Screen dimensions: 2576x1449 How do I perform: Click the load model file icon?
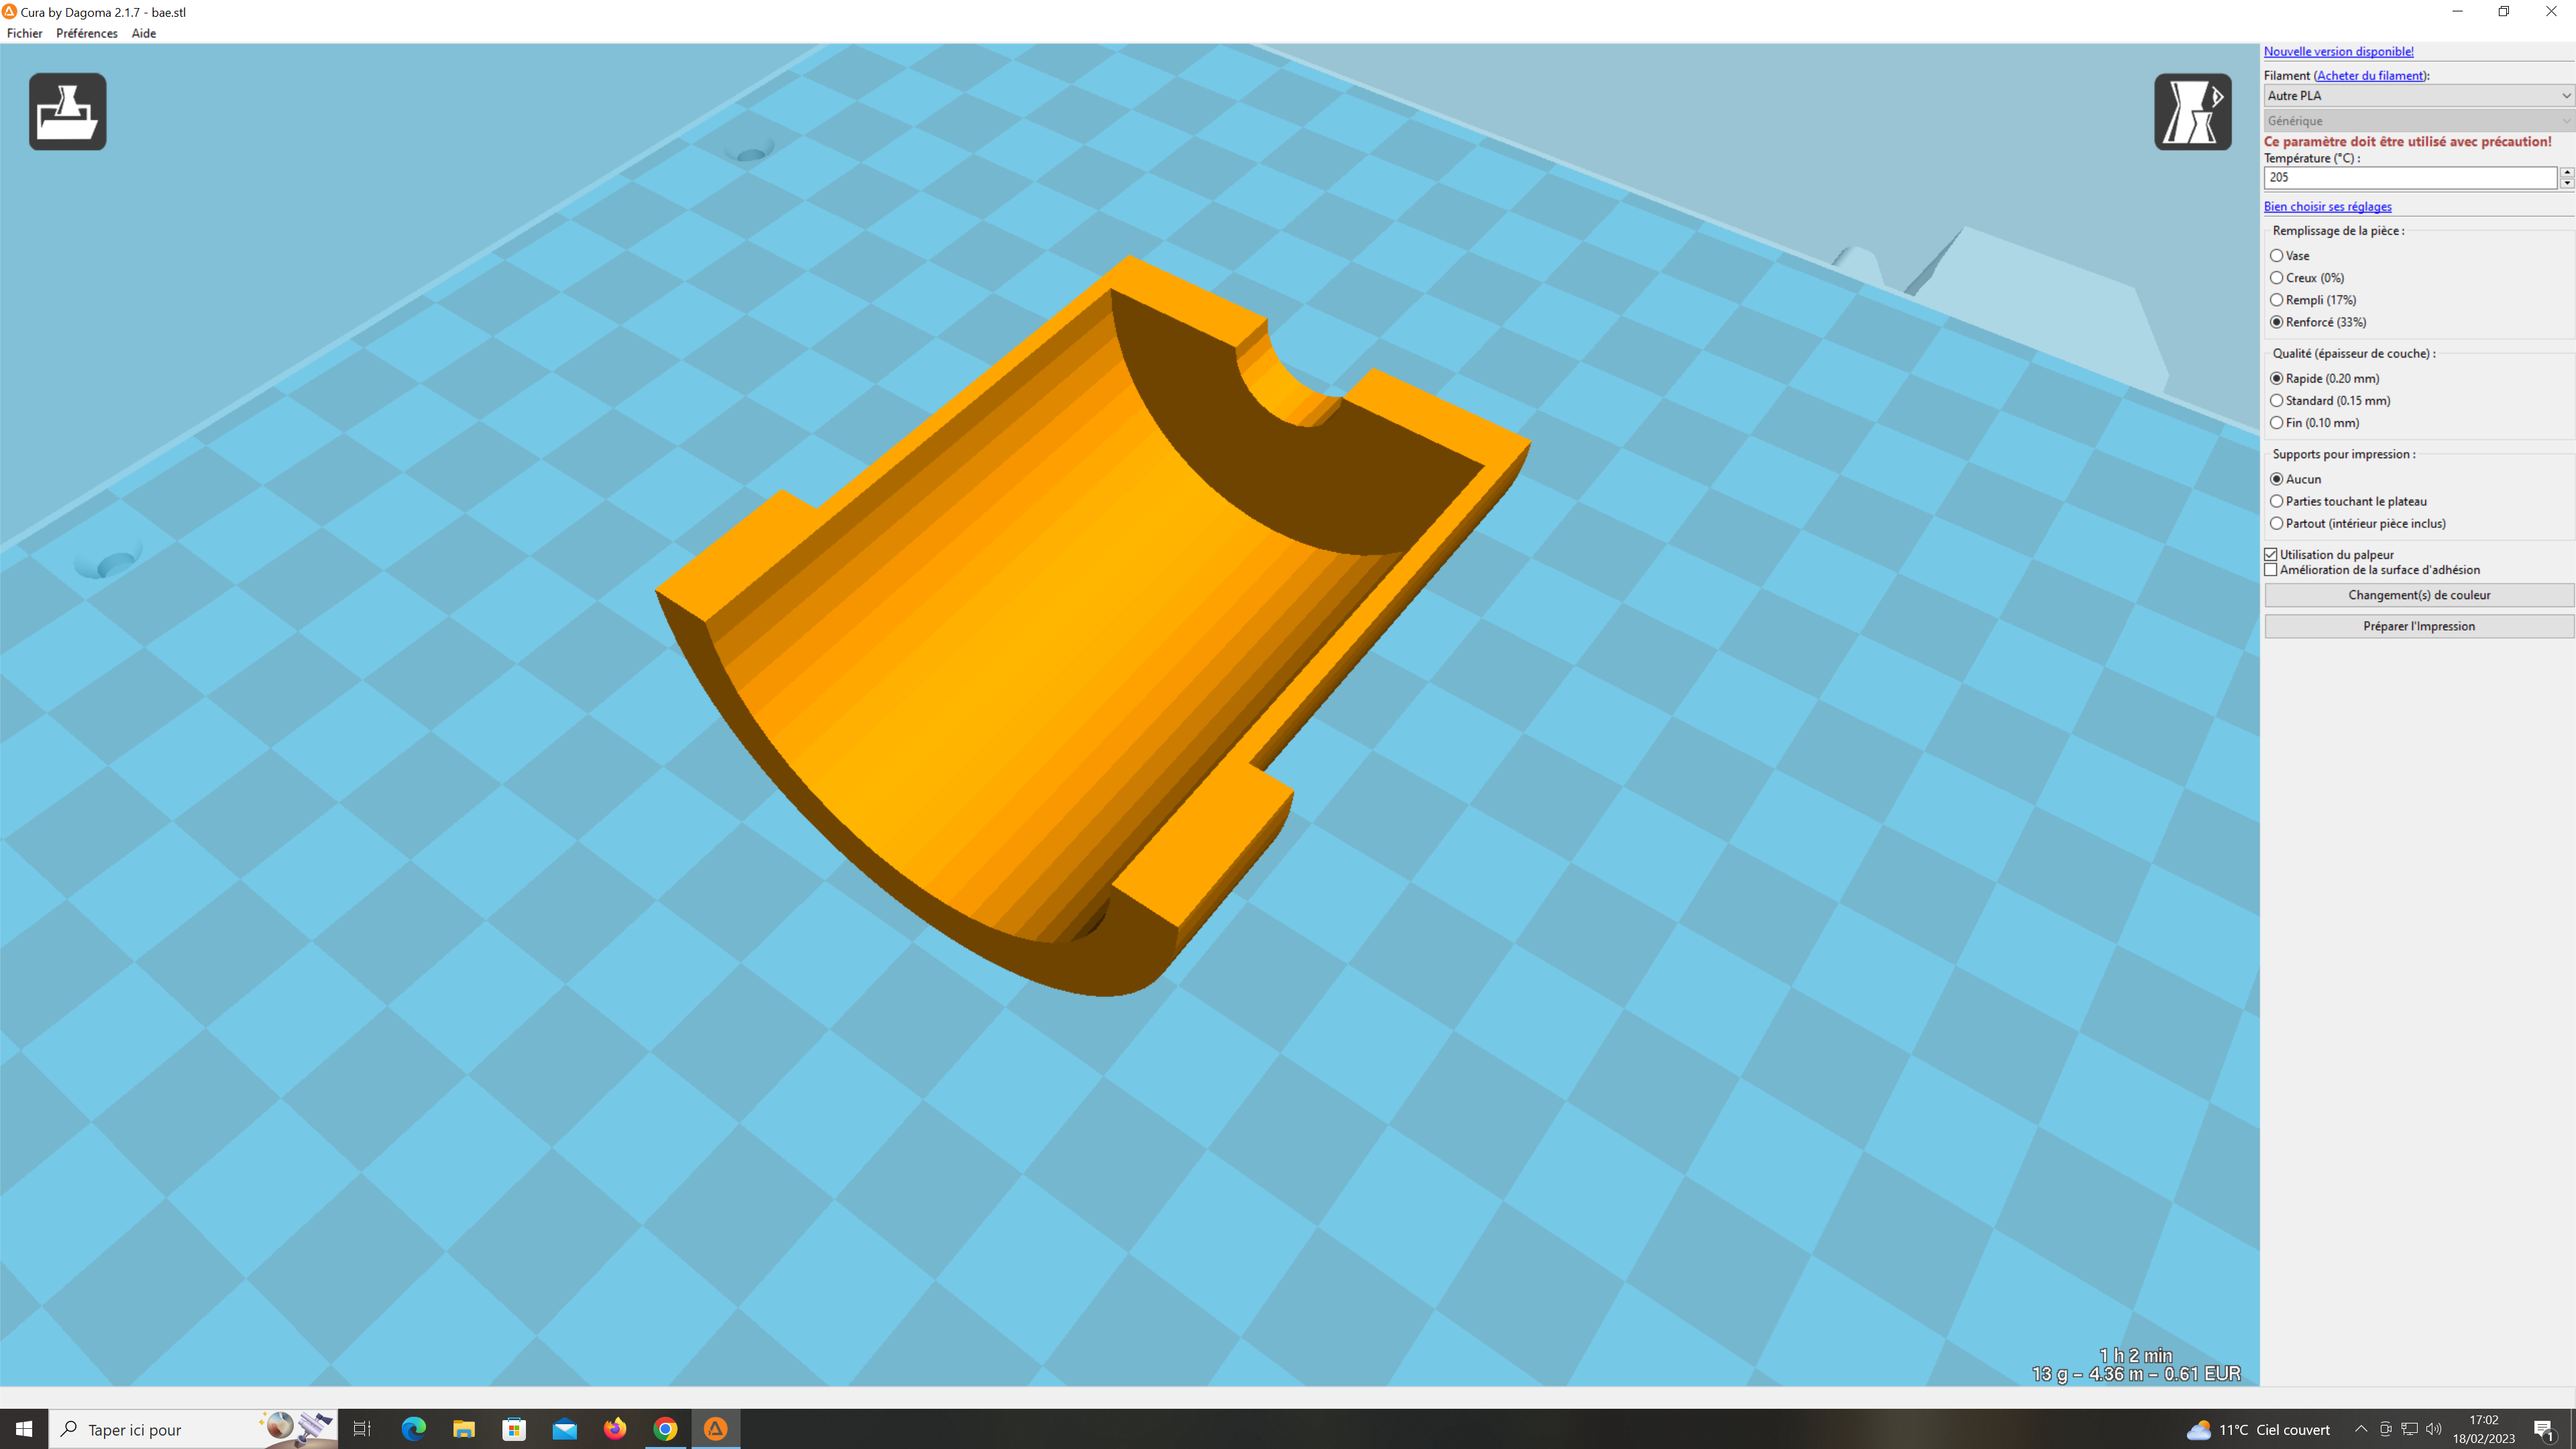[x=67, y=111]
